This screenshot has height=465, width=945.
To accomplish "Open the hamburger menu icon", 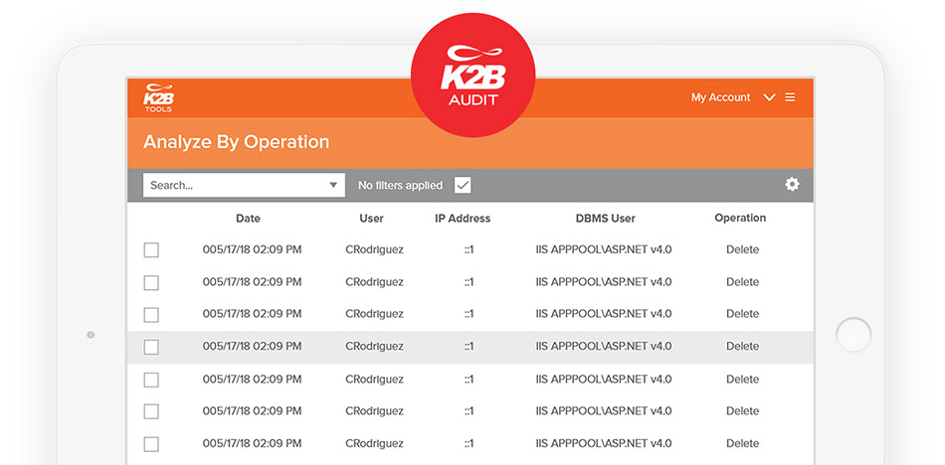I will click(x=790, y=97).
